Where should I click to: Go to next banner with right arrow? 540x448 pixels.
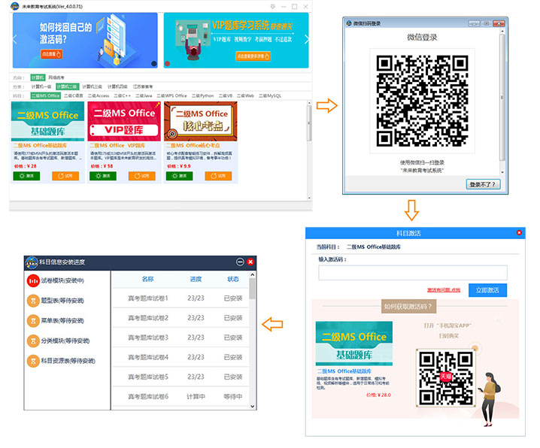coord(307,39)
